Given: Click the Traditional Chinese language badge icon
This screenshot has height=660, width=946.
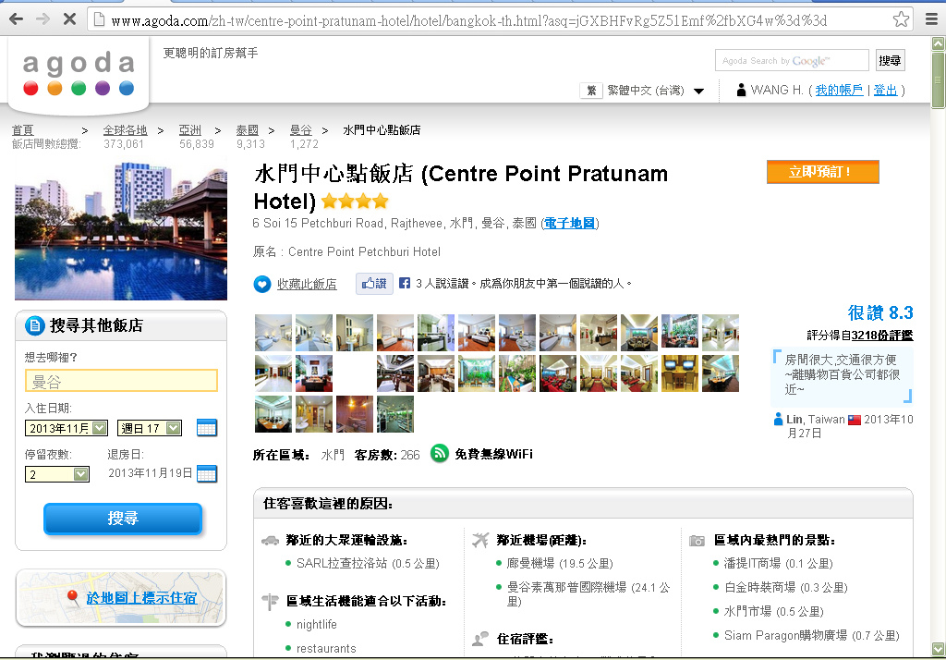Looking at the screenshot, I should [x=591, y=91].
